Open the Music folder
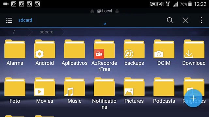209x117 pixels. (x=74, y=91)
